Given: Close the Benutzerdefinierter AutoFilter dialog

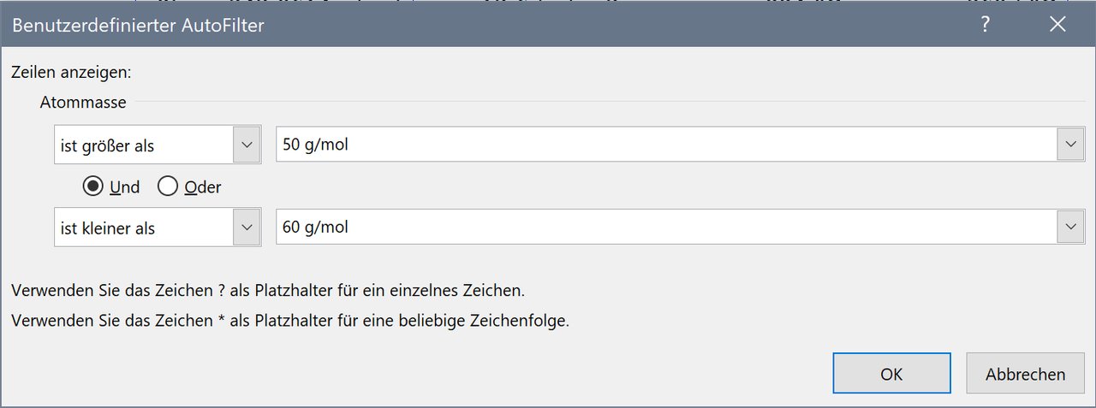Looking at the screenshot, I should tap(1057, 25).
